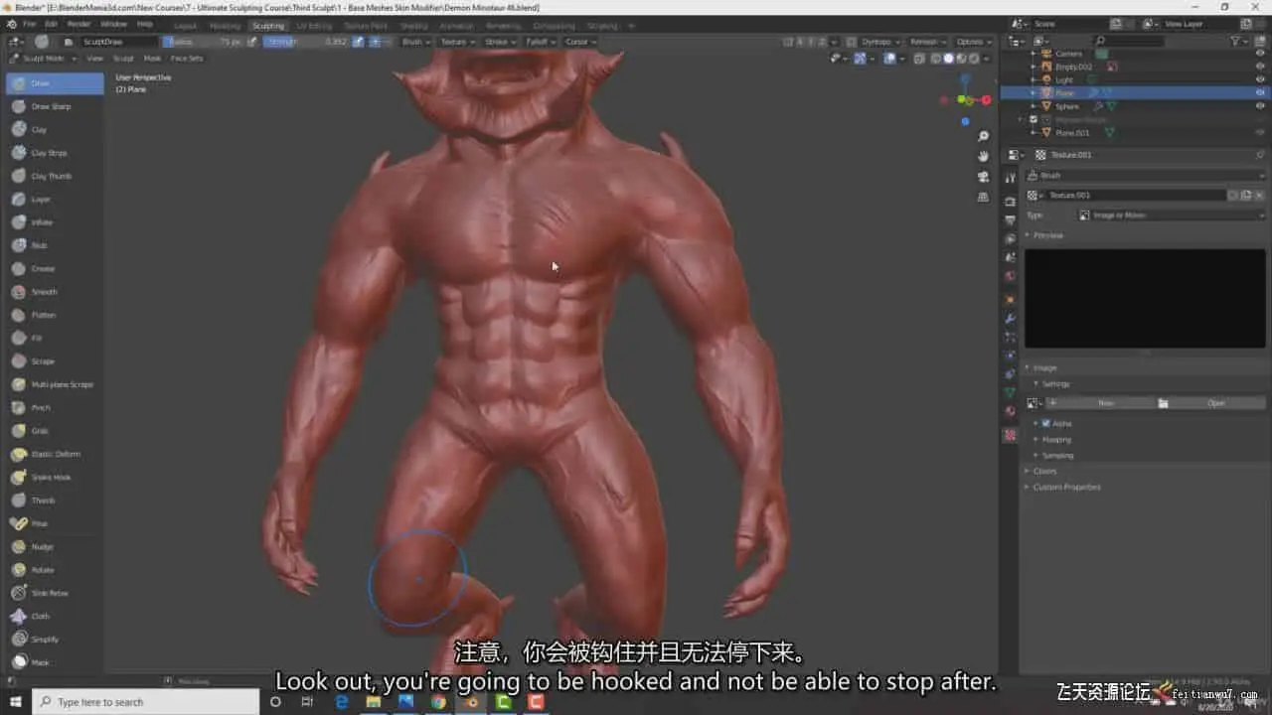Toggle visibility of the Light object

coord(1260,79)
